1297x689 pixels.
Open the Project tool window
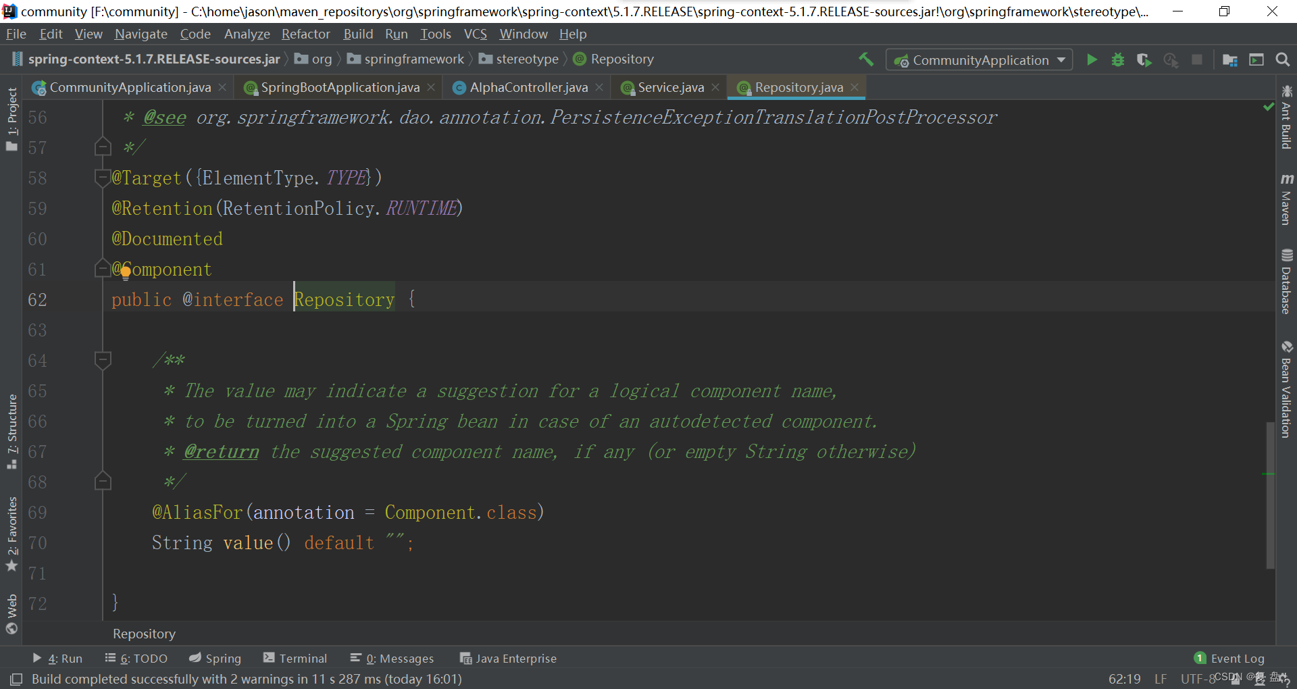[11, 120]
